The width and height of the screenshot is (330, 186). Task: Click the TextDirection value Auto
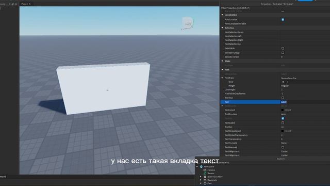tap(283, 114)
